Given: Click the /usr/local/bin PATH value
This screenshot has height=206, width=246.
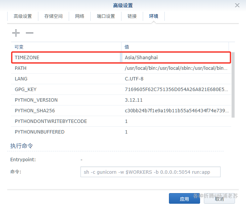Looking at the screenshot, I should tap(176, 68).
